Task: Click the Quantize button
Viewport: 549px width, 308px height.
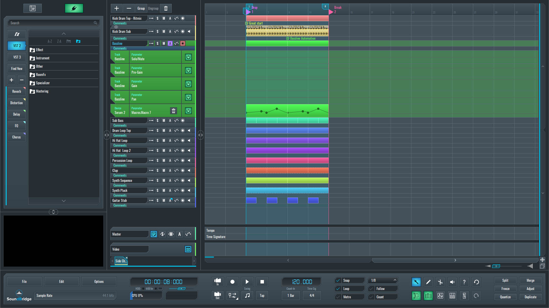Action: coord(505,297)
